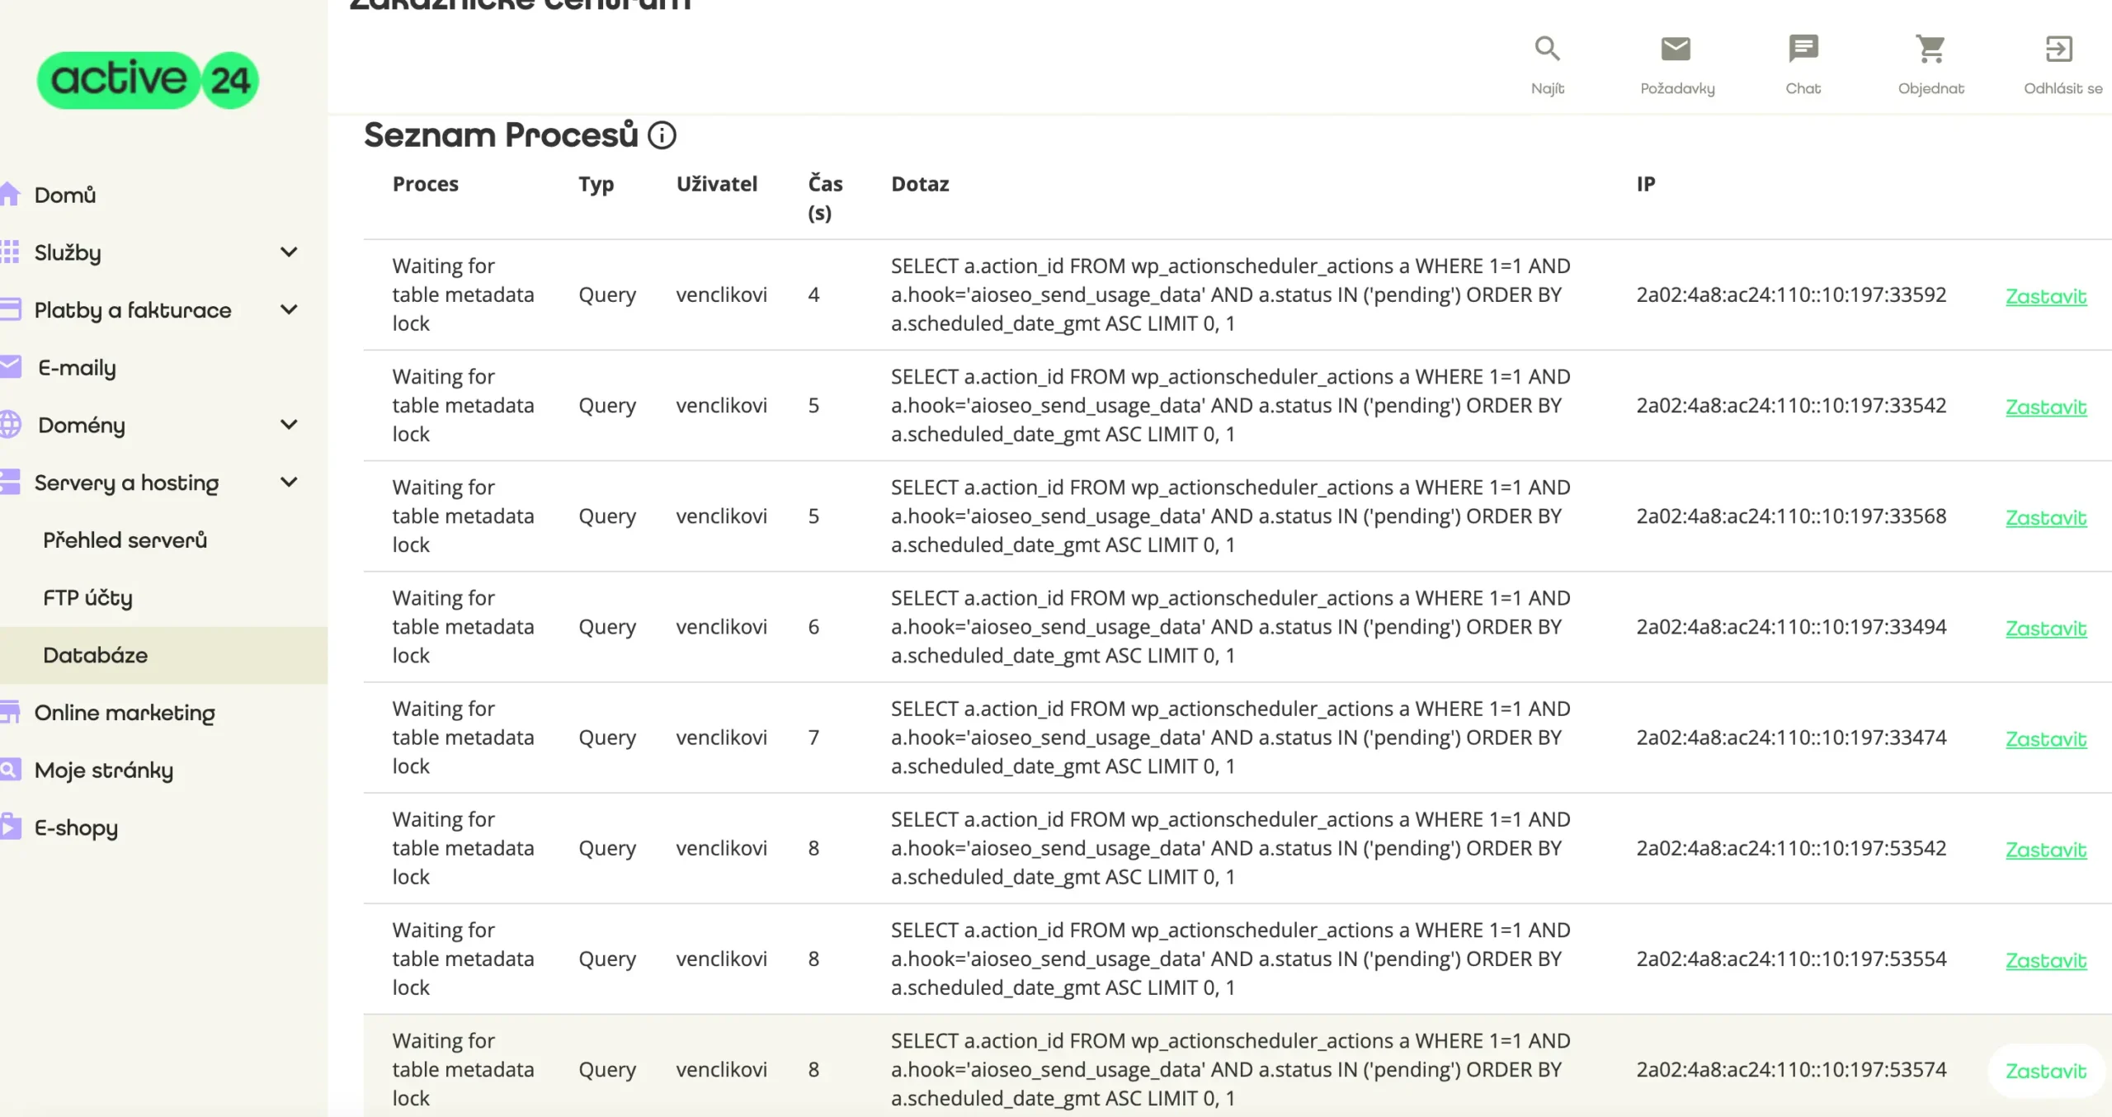Click the active 24 logo
This screenshot has width=2112, height=1117.
pyautogui.click(x=148, y=80)
